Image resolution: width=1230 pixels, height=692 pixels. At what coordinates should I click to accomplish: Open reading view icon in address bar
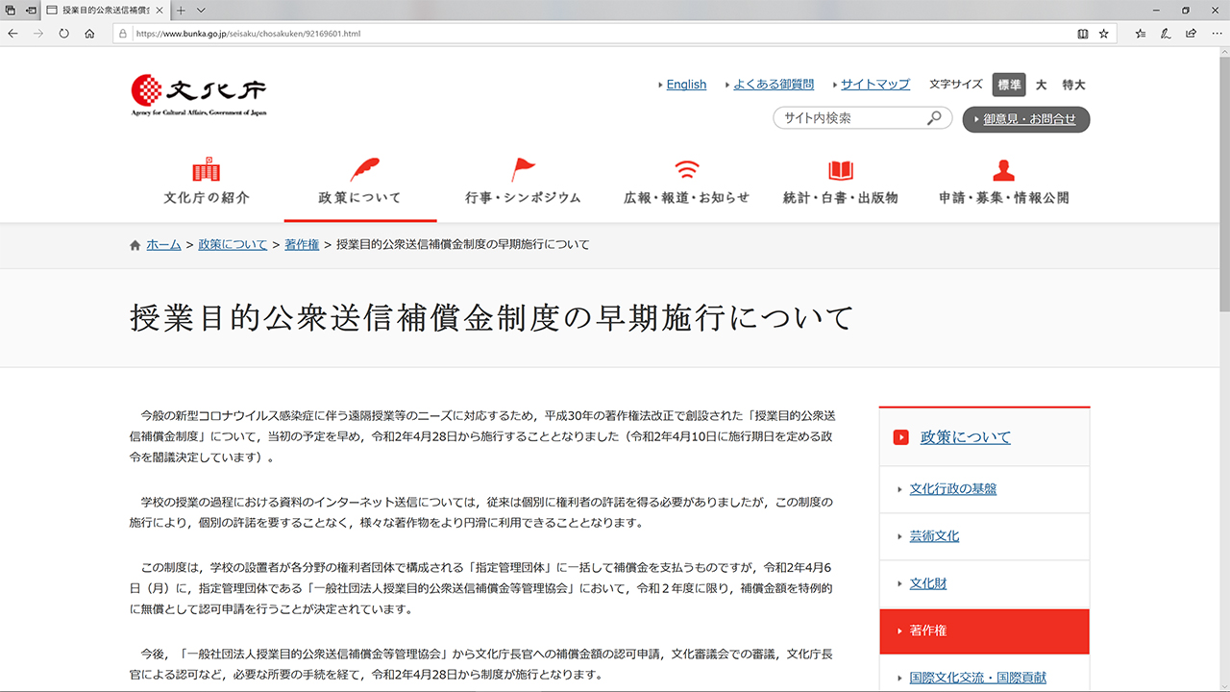(1083, 33)
